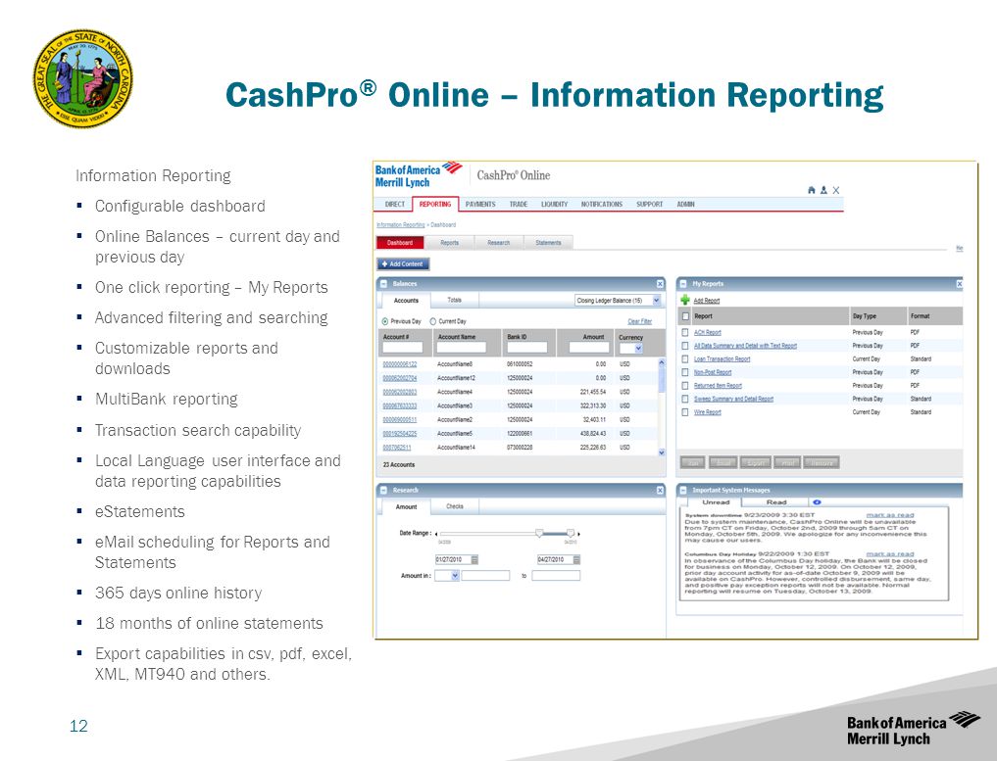Viewport: 997px width, 761px height.
Task: Click the Information Reporting breadcrumb link
Action: 401,225
